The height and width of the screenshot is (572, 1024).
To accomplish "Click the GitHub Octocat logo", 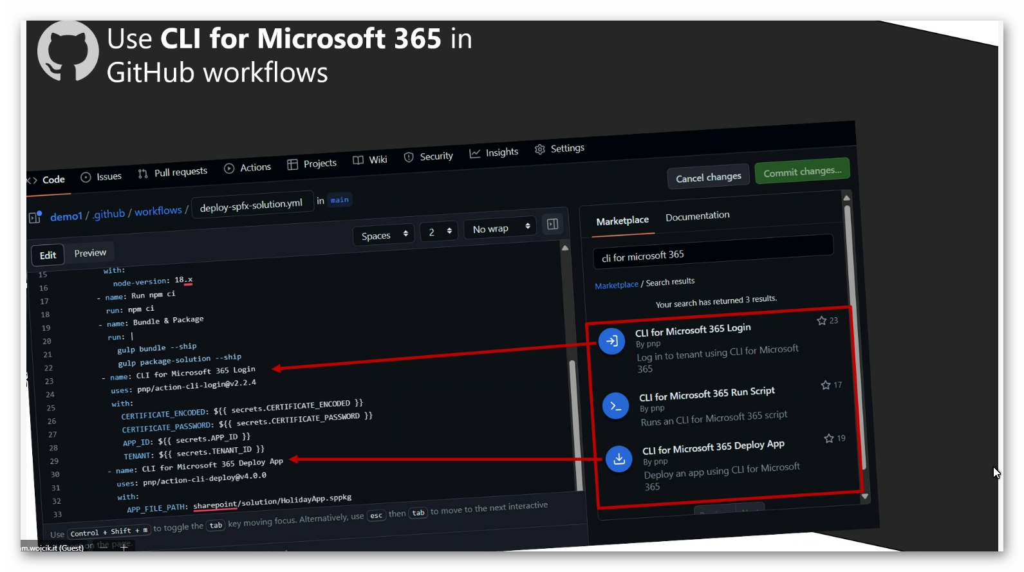I will pos(68,51).
